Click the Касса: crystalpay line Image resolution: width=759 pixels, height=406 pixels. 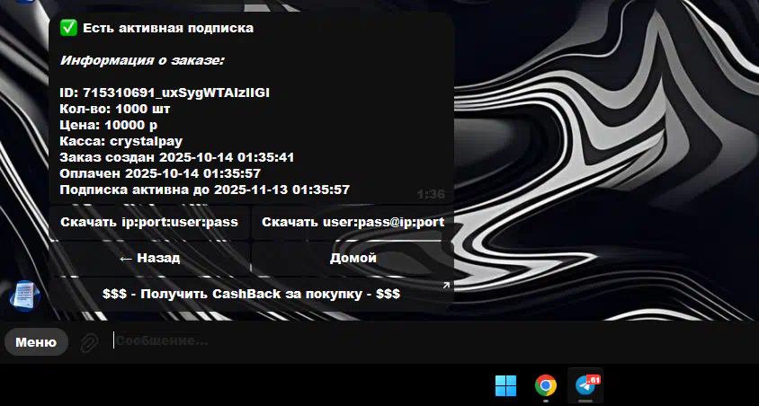(x=121, y=142)
